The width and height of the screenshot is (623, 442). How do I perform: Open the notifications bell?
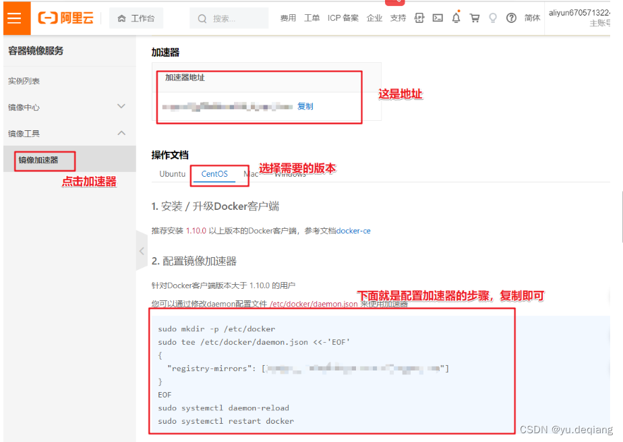(456, 18)
